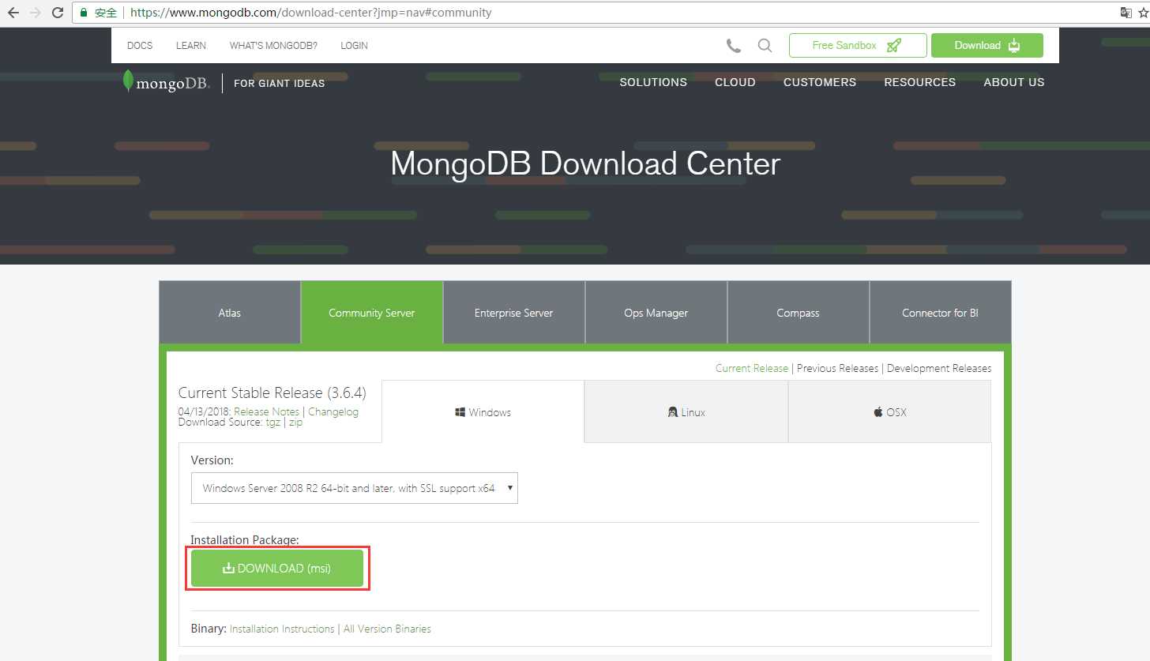
Task: Select the Linux platform tab
Action: pyautogui.click(x=686, y=412)
